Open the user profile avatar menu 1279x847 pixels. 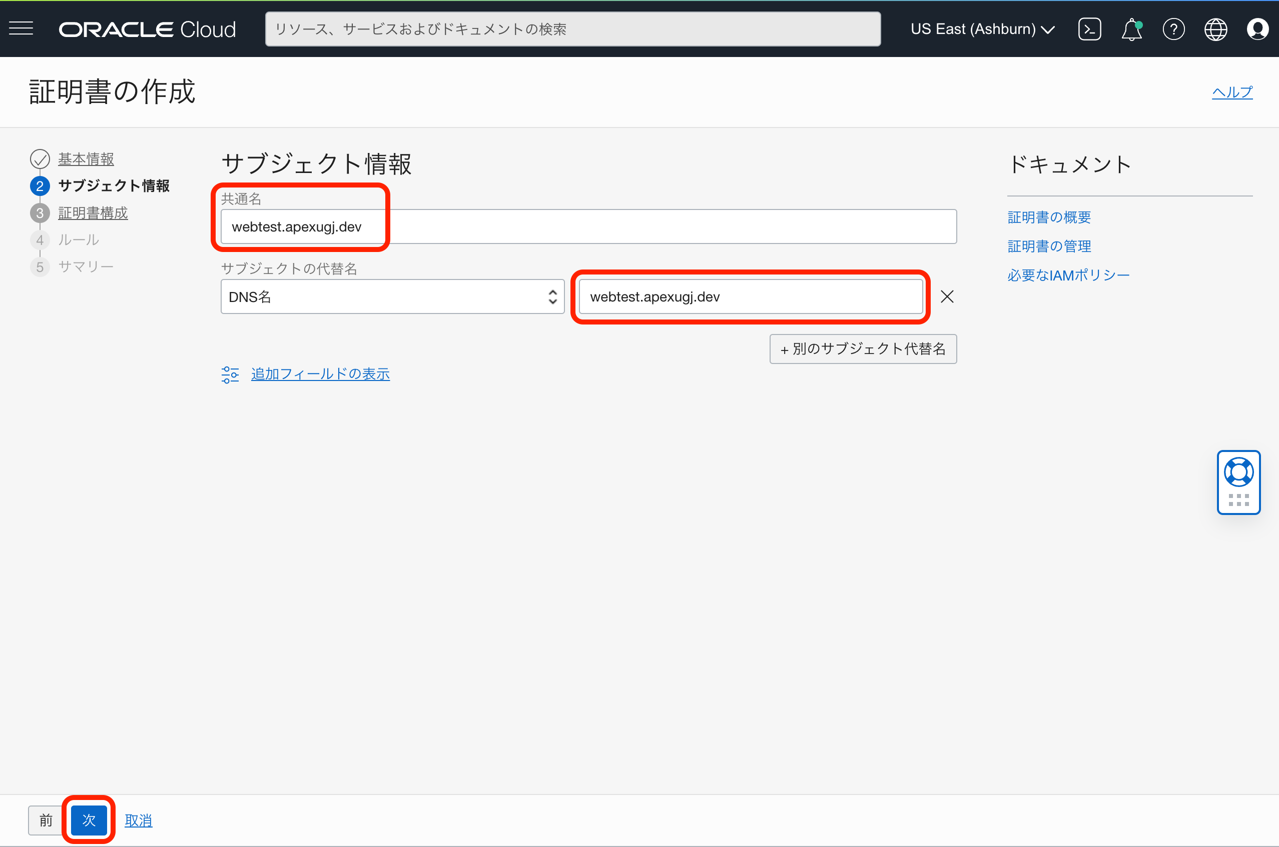click(1257, 29)
